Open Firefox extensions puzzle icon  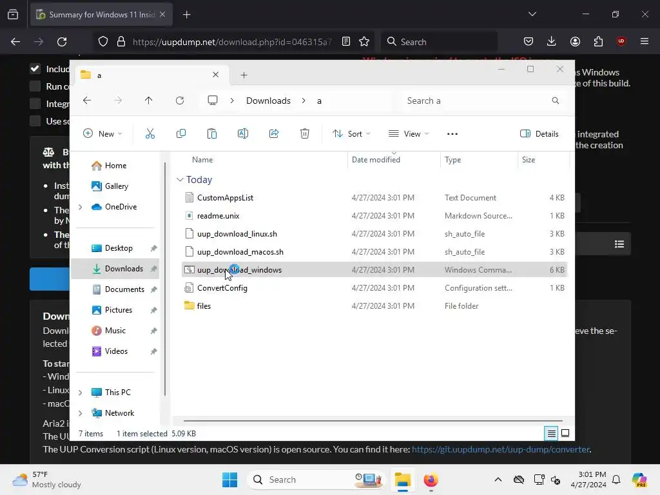coord(598,41)
